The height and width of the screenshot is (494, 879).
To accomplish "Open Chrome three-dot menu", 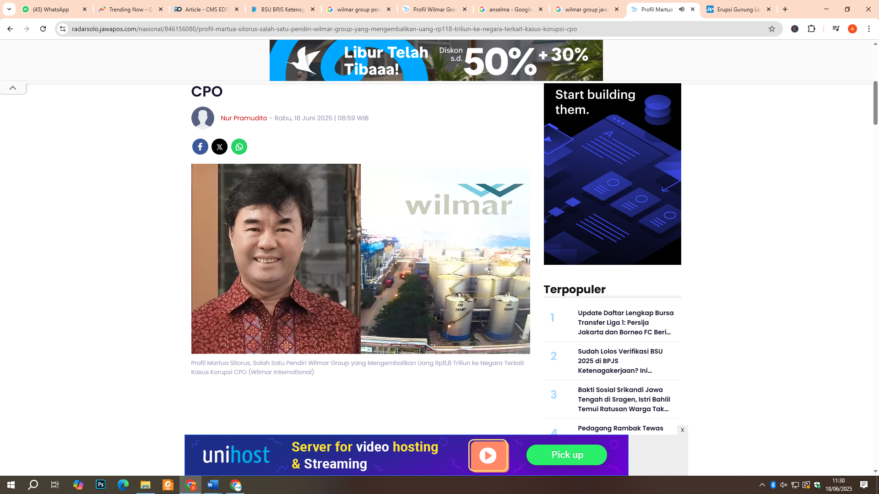I will point(869,29).
